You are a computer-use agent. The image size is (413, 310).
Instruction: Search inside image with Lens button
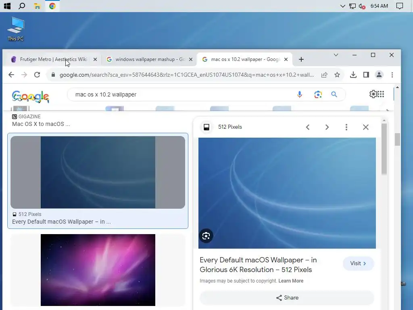pyautogui.click(x=206, y=236)
